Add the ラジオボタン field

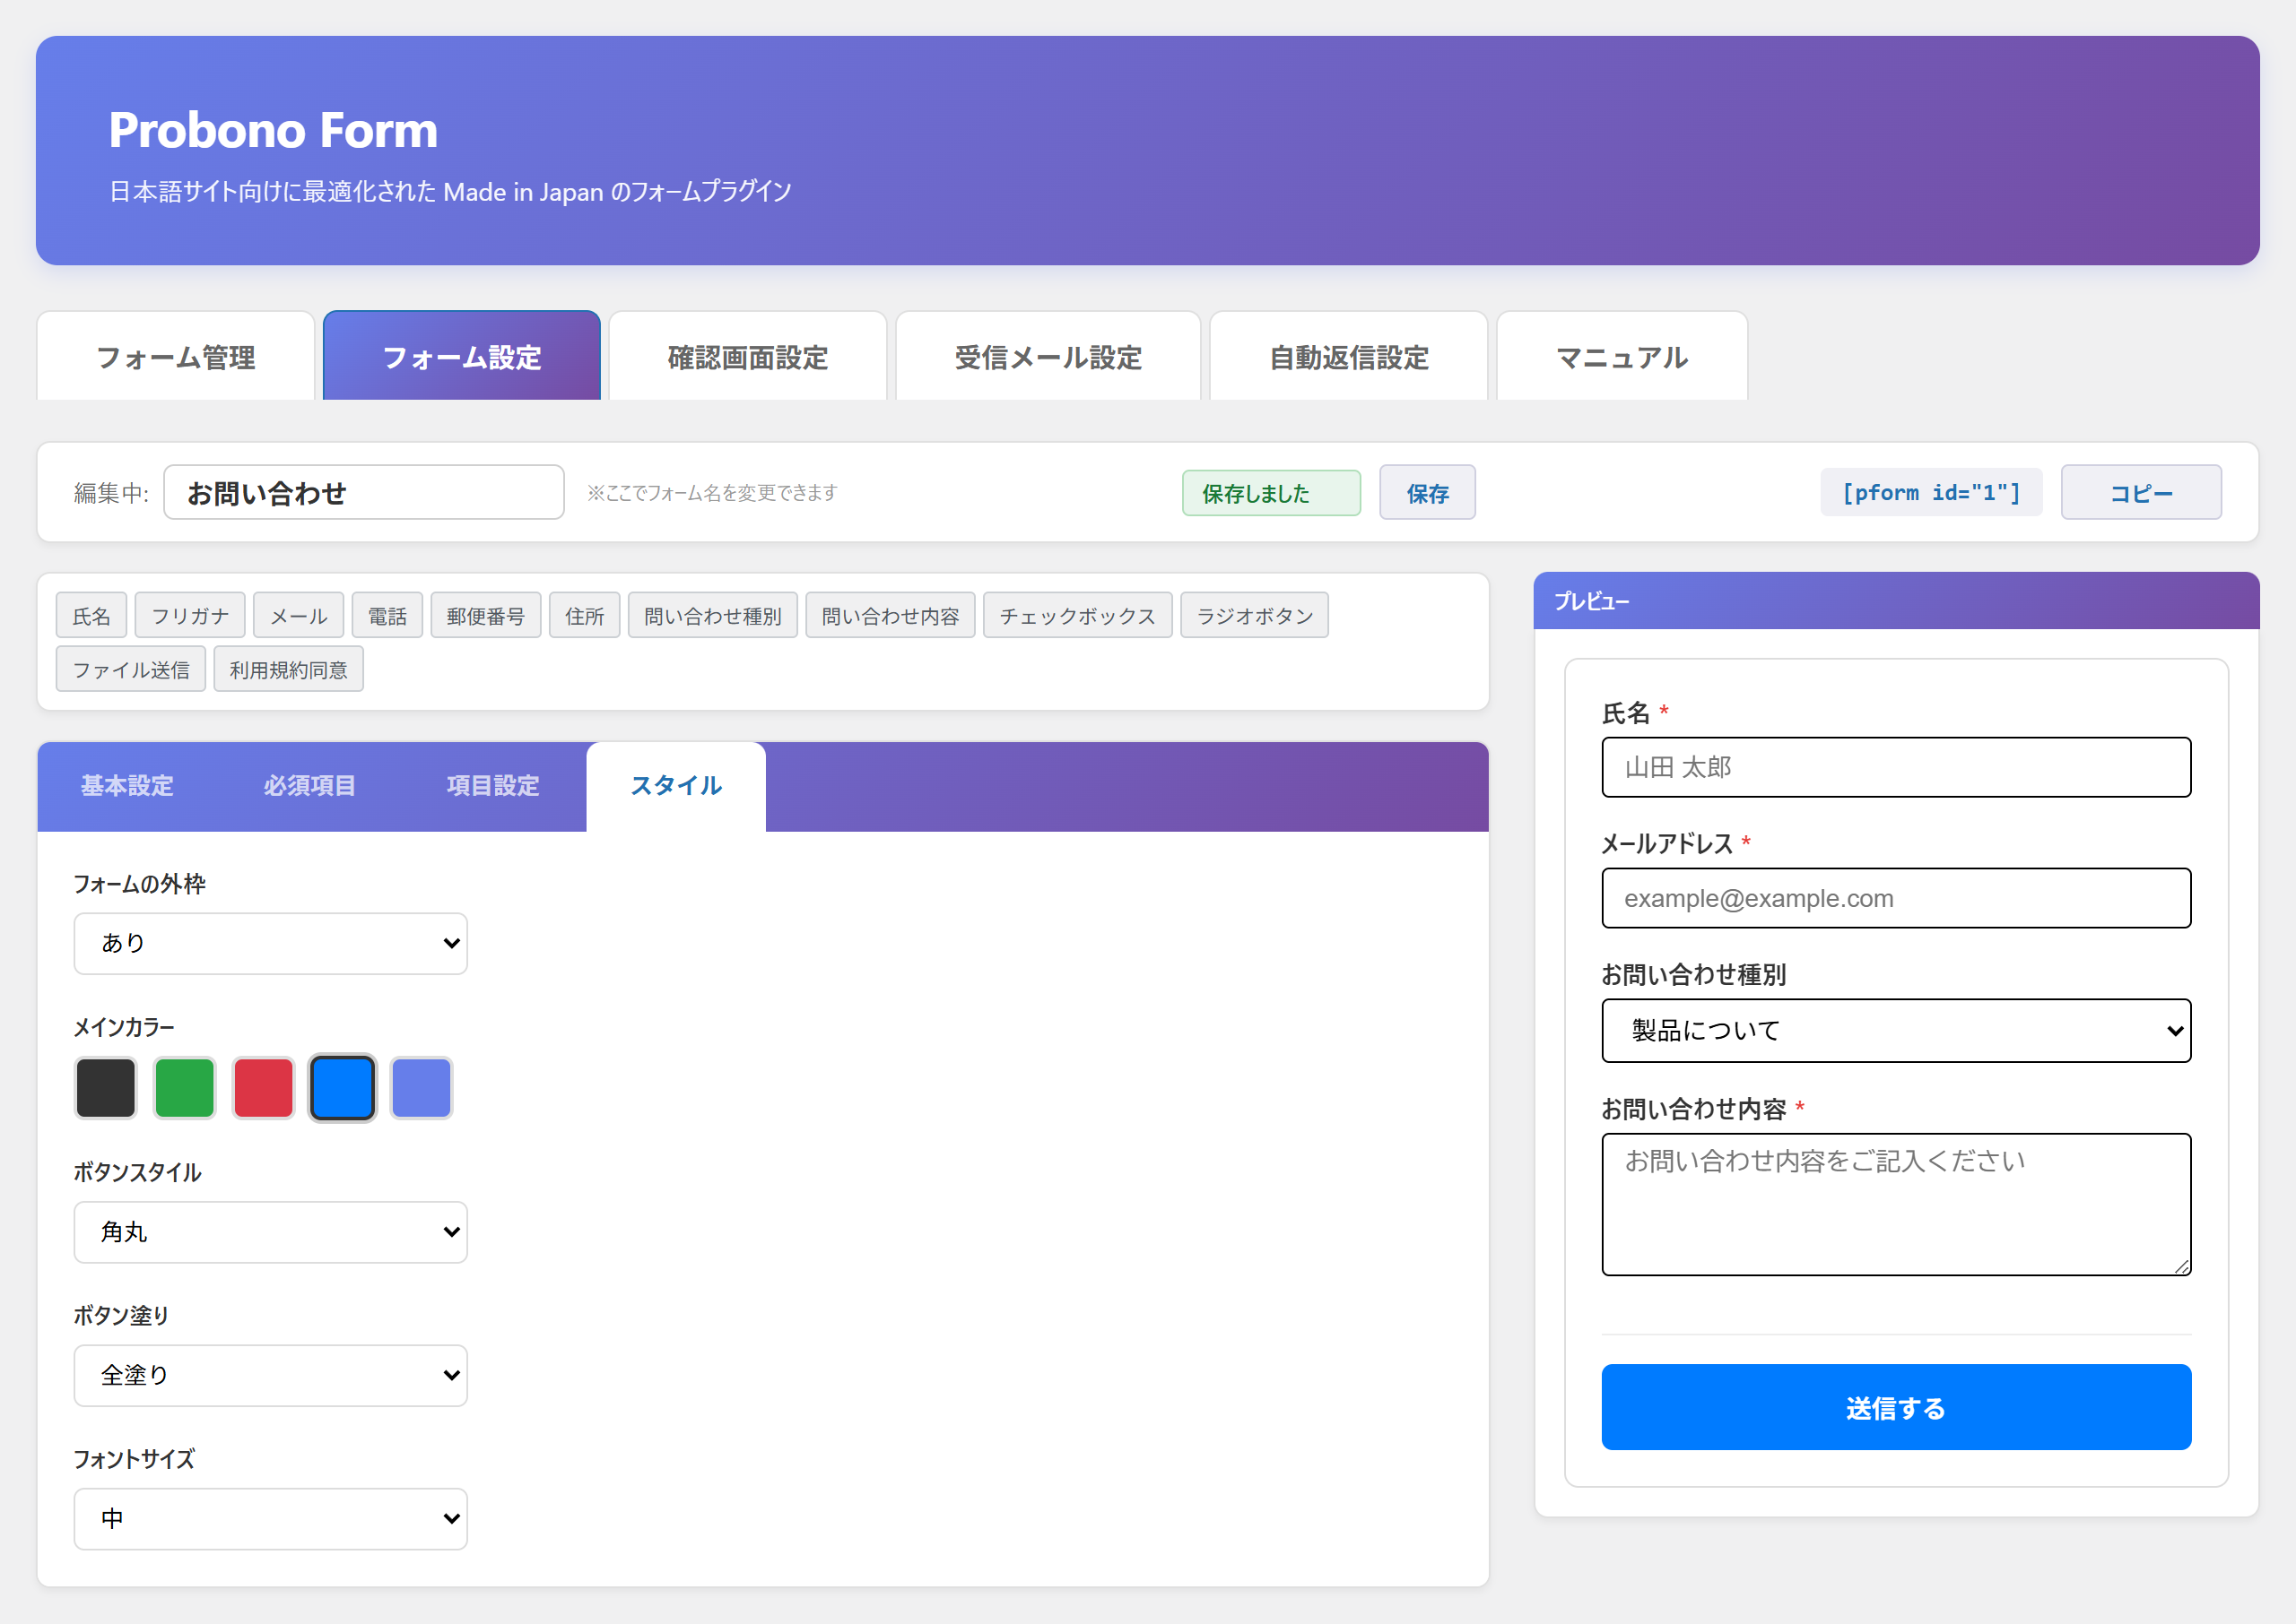(1255, 616)
